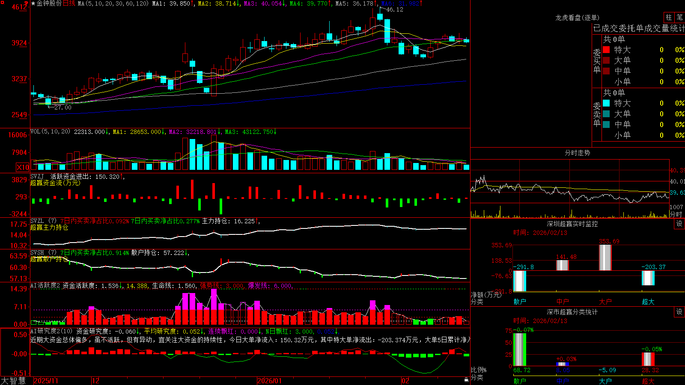The width and height of the screenshot is (685, 385).
Task: Click the 深圳超赢实时监控 title
Action: [572, 224]
